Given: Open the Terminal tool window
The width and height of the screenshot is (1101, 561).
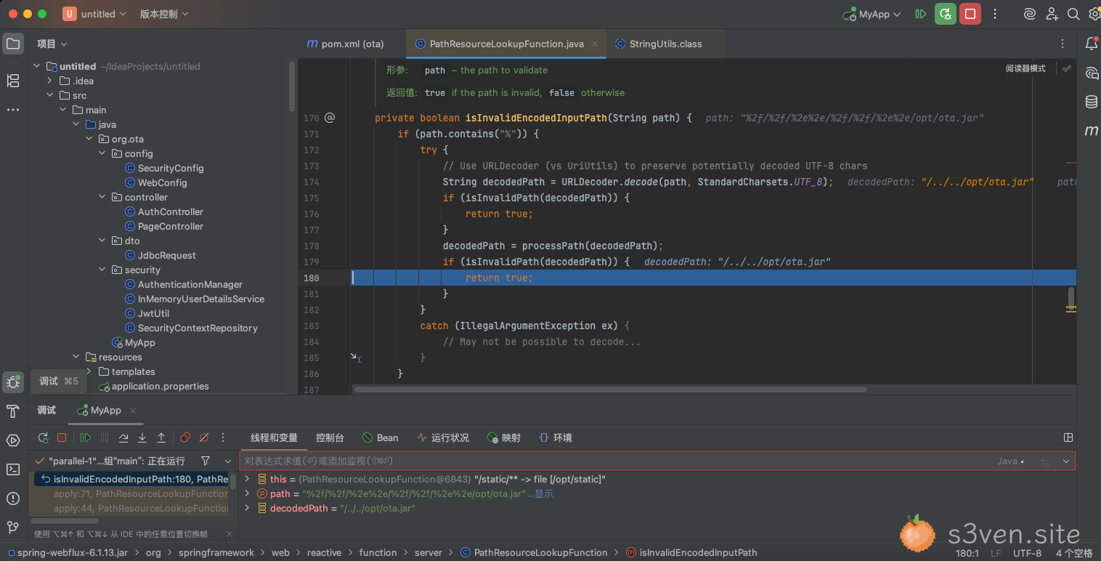Looking at the screenshot, I should click(x=13, y=469).
